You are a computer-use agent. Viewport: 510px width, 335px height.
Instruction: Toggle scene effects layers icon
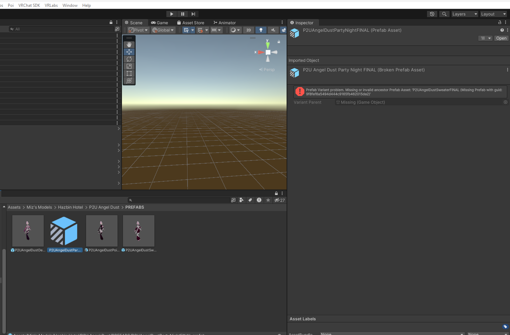pyautogui.click(x=284, y=30)
